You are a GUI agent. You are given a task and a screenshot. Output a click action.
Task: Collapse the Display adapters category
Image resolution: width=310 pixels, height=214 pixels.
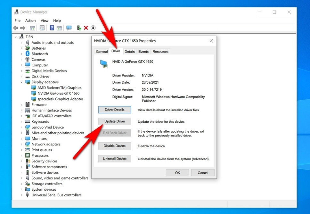point(21,82)
